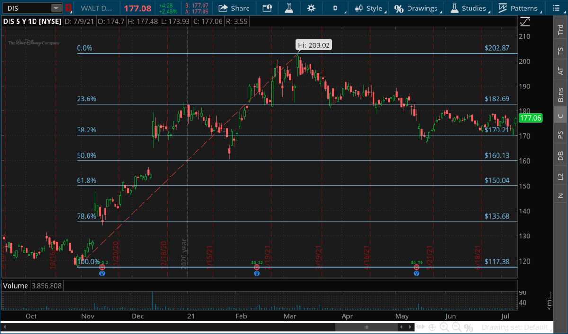568x334 pixels.
Task: Click the Hi: 203.02 price bubble
Action: [313, 45]
